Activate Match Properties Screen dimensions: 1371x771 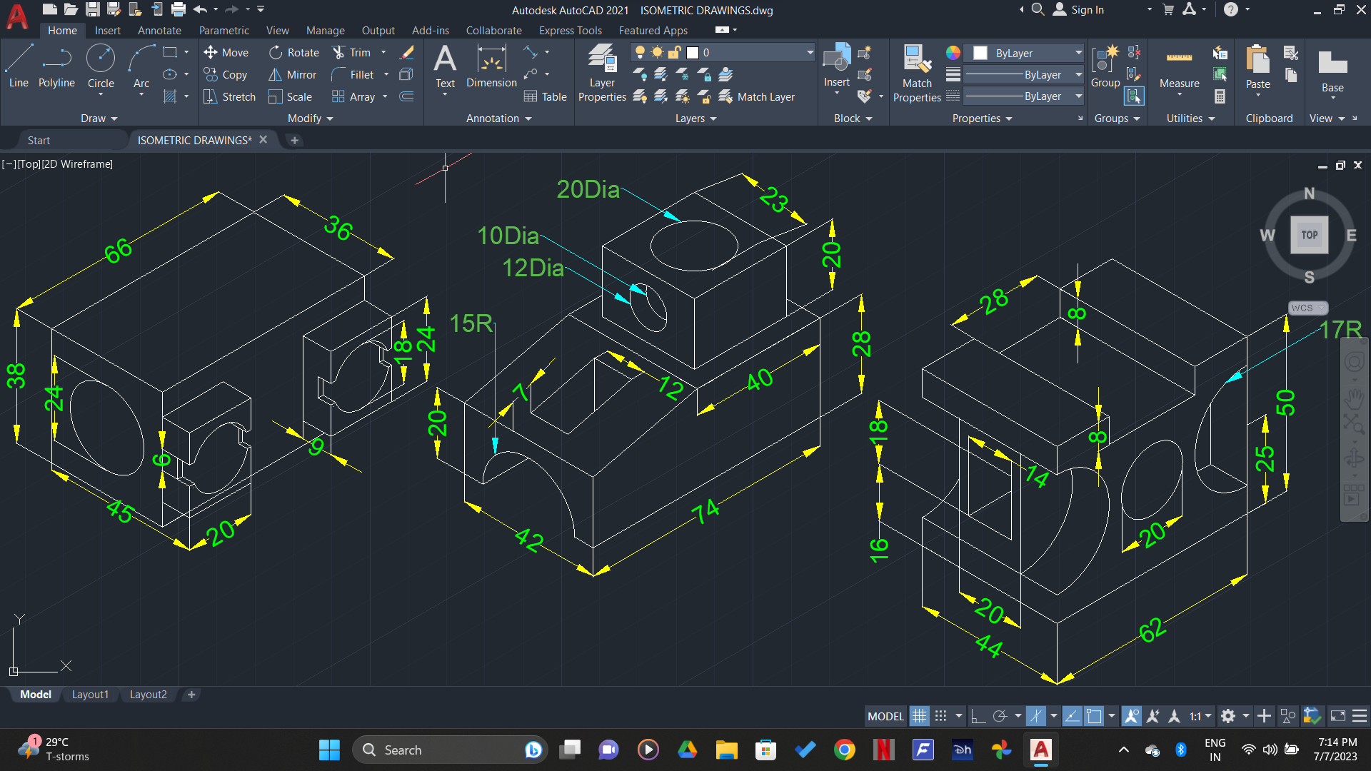tap(916, 71)
